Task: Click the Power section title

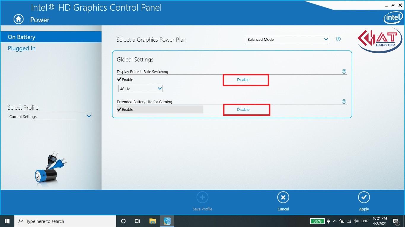Action: [x=40, y=20]
